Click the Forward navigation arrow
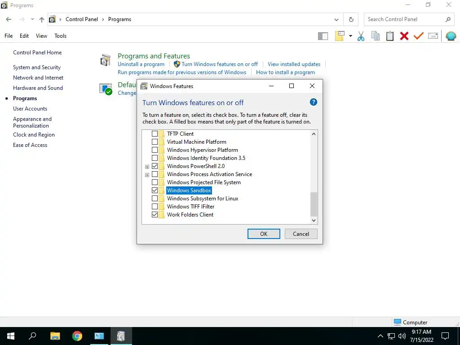 click(x=22, y=19)
